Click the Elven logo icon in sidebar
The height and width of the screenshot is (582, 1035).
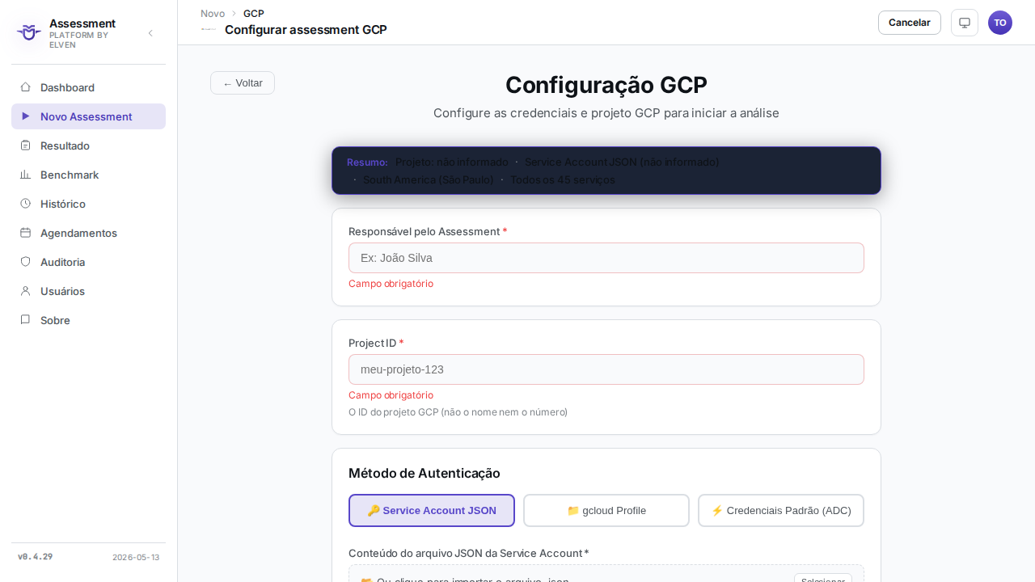pos(29,32)
